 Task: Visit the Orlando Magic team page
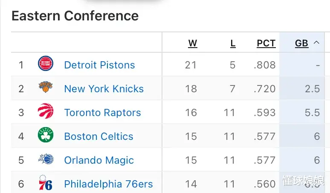click(x=99, y=160)
